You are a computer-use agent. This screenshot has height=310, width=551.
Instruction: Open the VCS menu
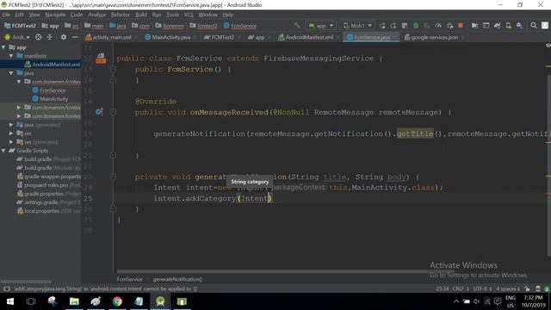(x=189, y=15)
